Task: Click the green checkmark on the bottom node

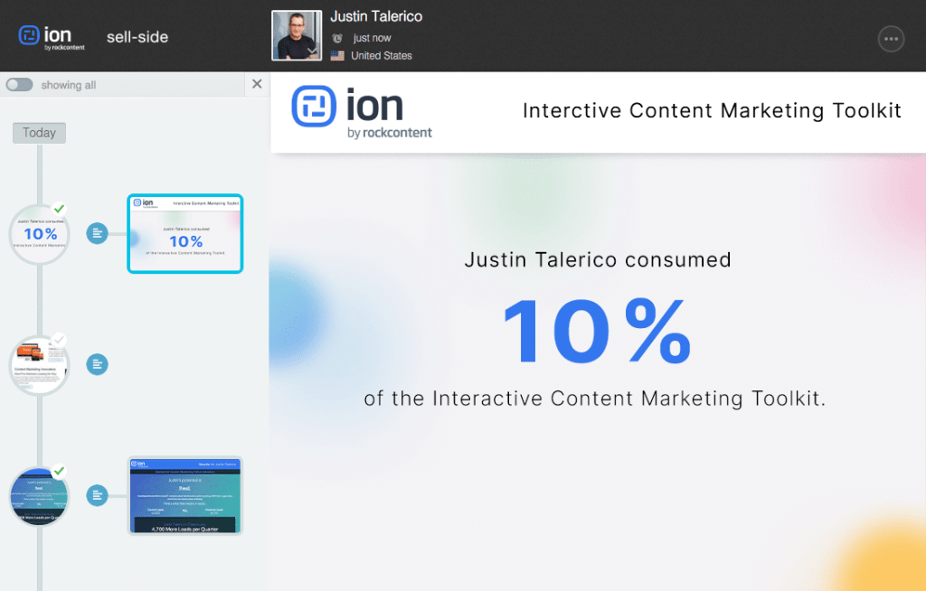Action: pos(60,471)
